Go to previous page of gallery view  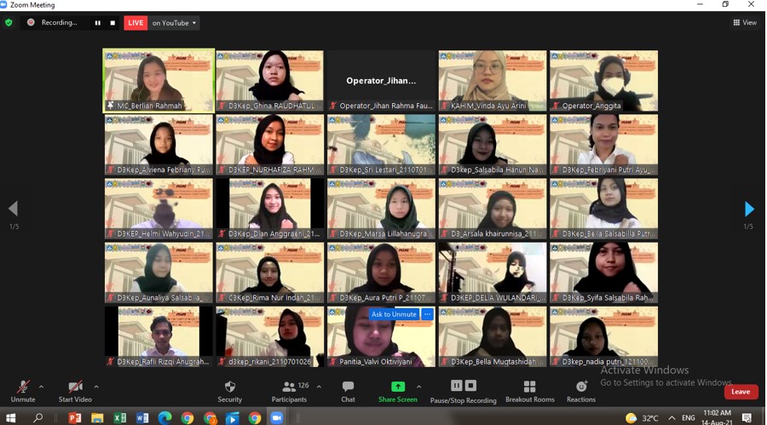13,209
